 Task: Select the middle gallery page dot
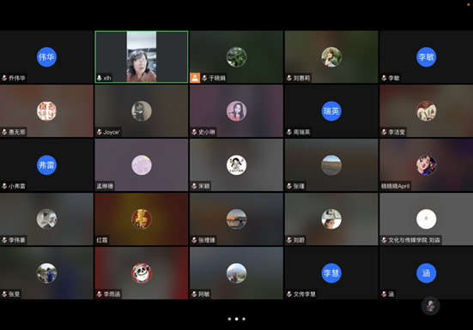click(x=237, y=319)
